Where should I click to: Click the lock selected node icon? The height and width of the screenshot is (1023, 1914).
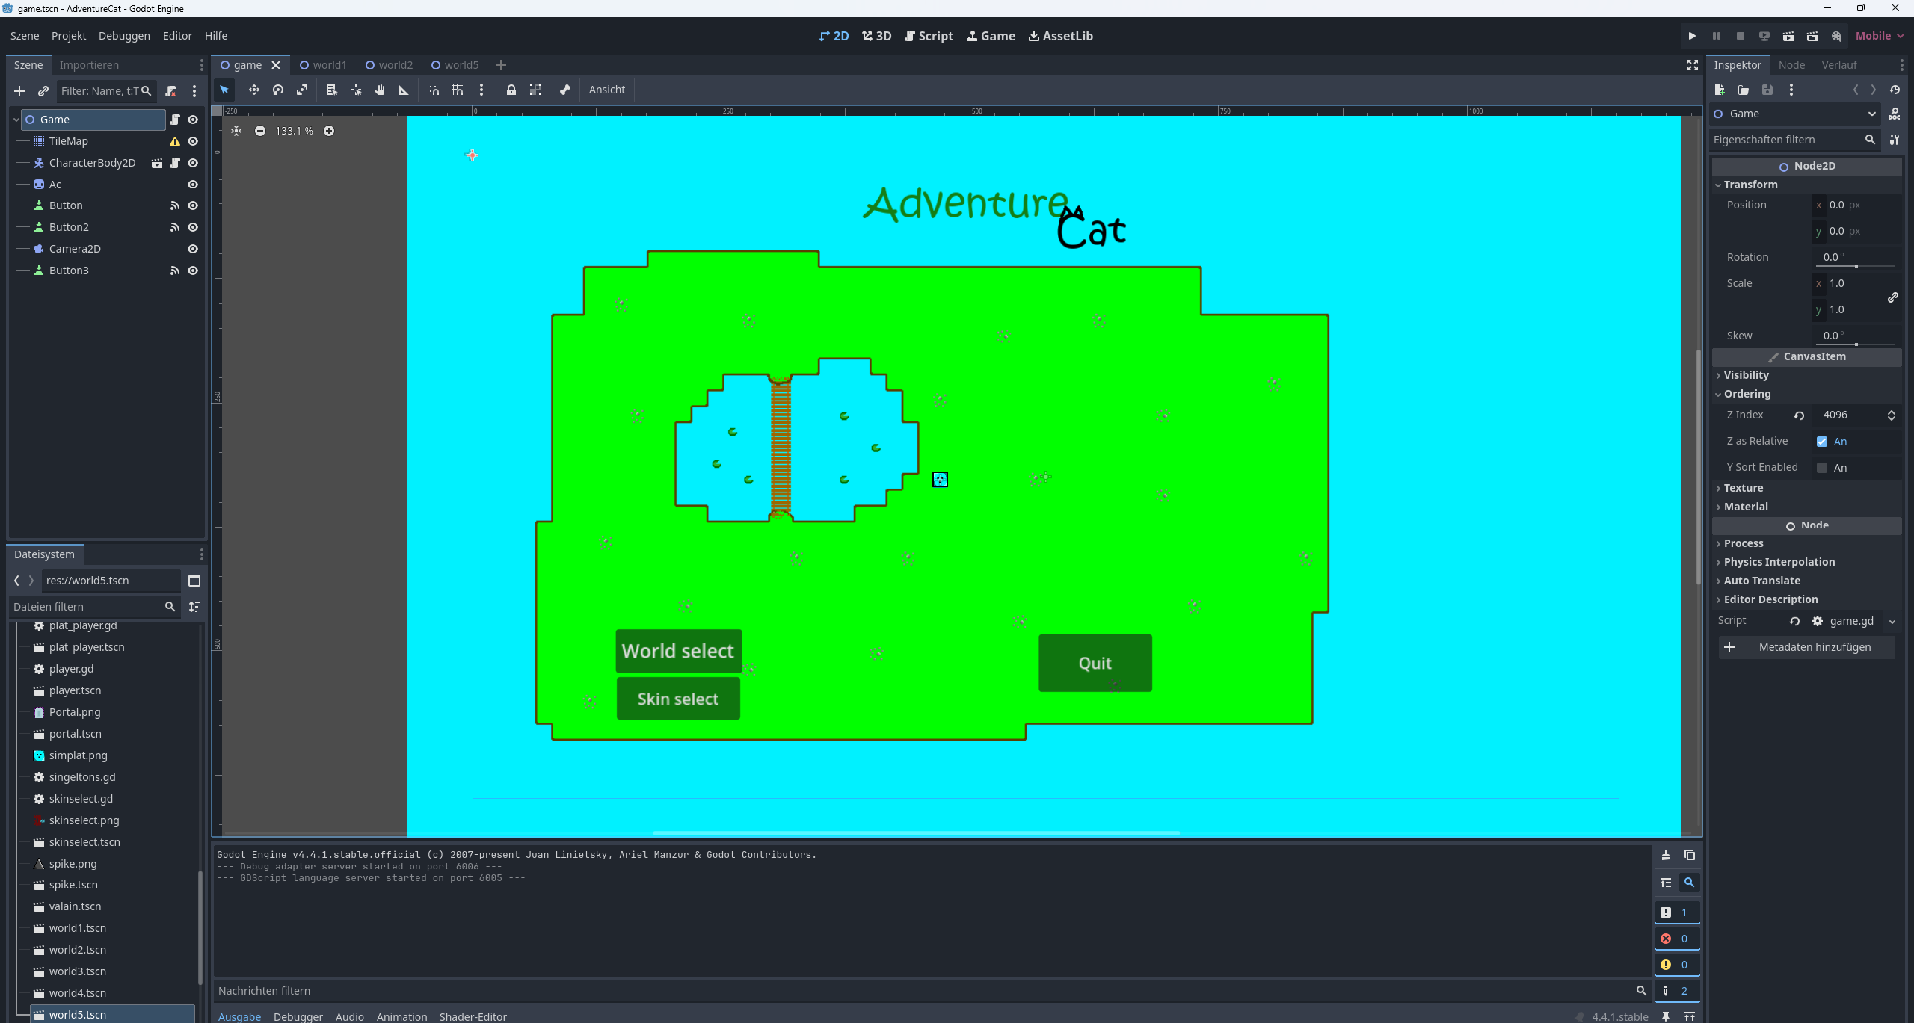coord(511,90)
